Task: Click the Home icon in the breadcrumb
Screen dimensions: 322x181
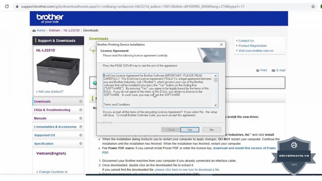Action: (x=34, y=30)
